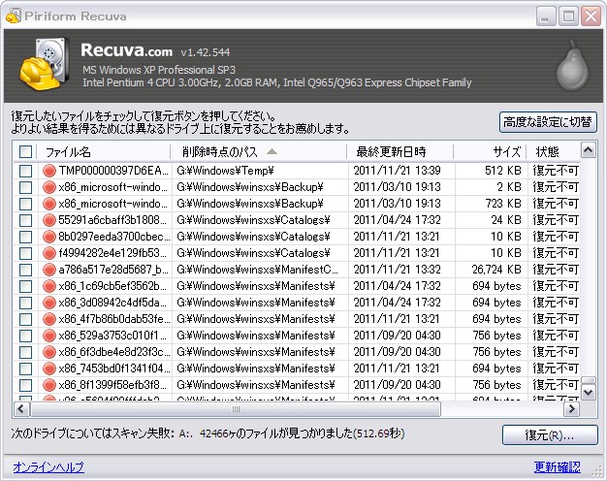This screenshot has width=607, height=481.
Task: Click red status dot for x86_6f3dbe4e8d23f3c file
Action: coord(49,352)
